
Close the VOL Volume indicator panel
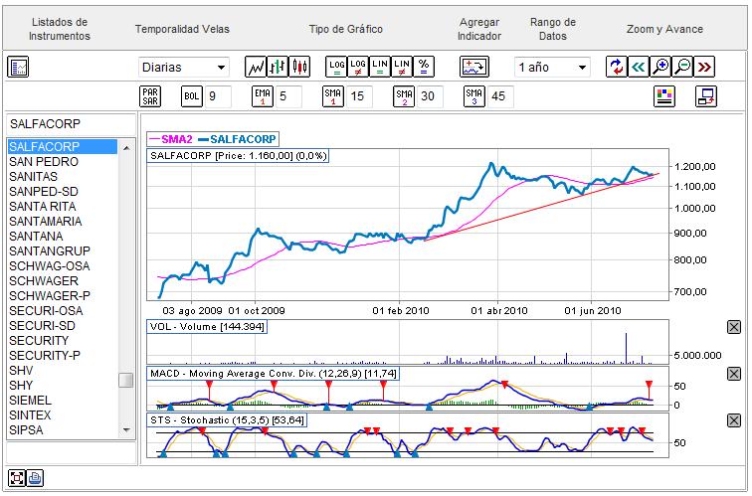tap(734, 327)
